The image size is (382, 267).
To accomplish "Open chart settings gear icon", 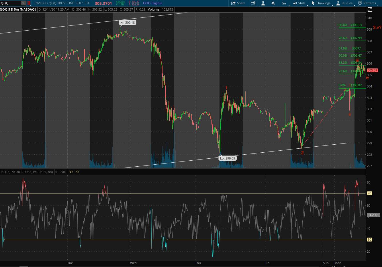I will click(273, 3).
